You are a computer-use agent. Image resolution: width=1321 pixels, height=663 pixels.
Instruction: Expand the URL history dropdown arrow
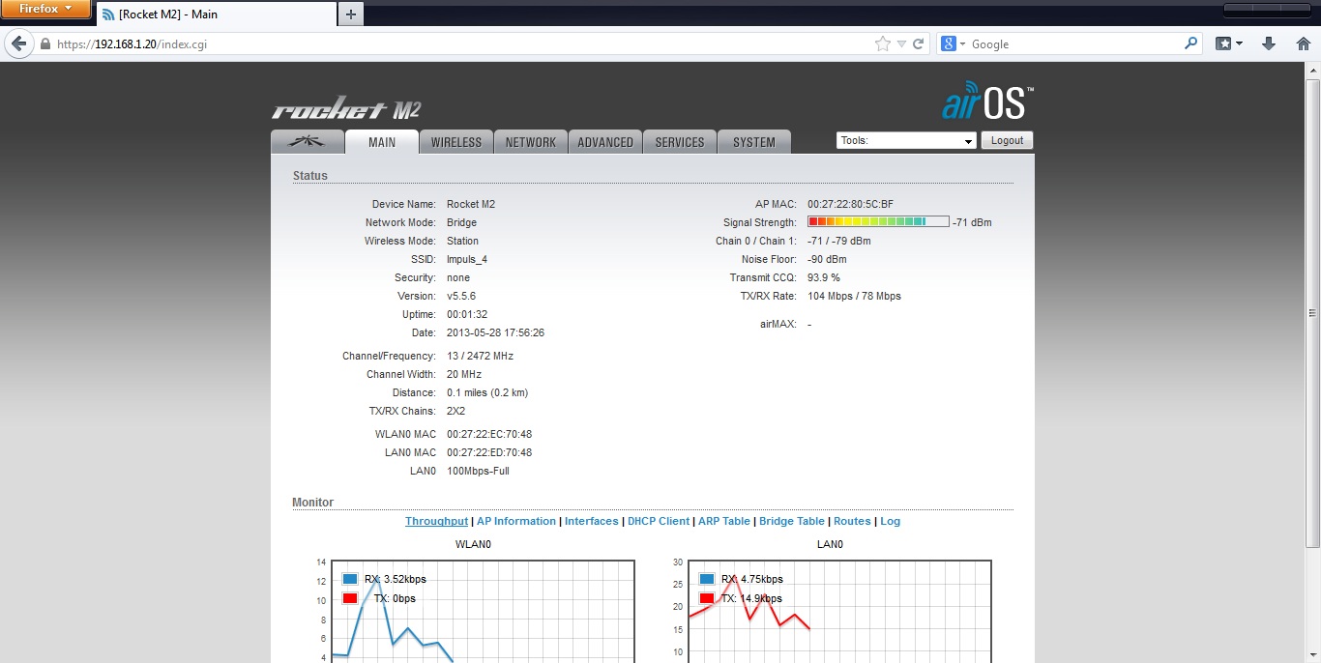coord(901,43)
